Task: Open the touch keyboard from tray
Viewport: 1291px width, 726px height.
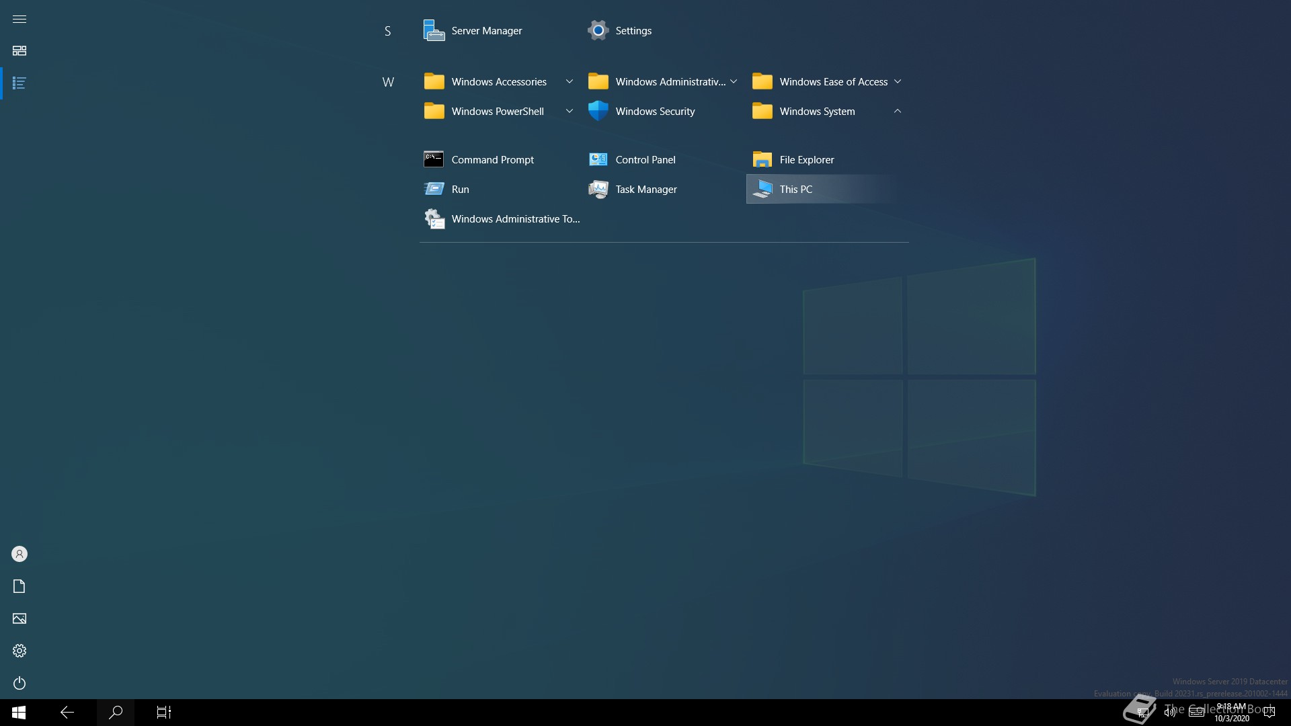Action: click(1197, 713)
